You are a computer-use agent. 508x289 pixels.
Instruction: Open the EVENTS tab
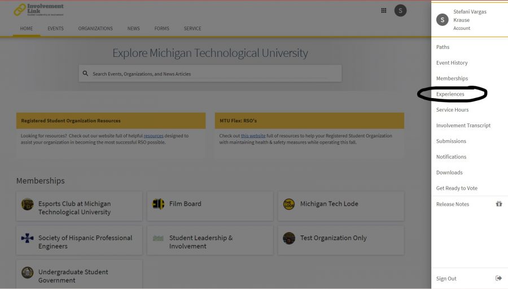(x=55, y=28)
